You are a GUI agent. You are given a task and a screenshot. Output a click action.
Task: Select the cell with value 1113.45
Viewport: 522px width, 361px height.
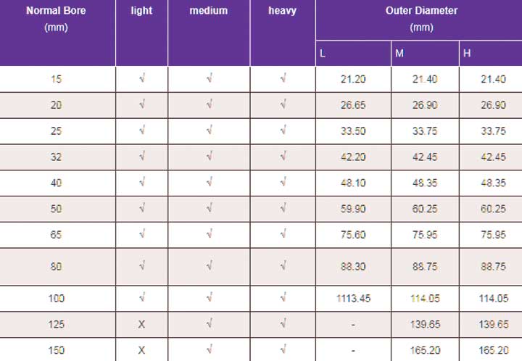(353, 299)
